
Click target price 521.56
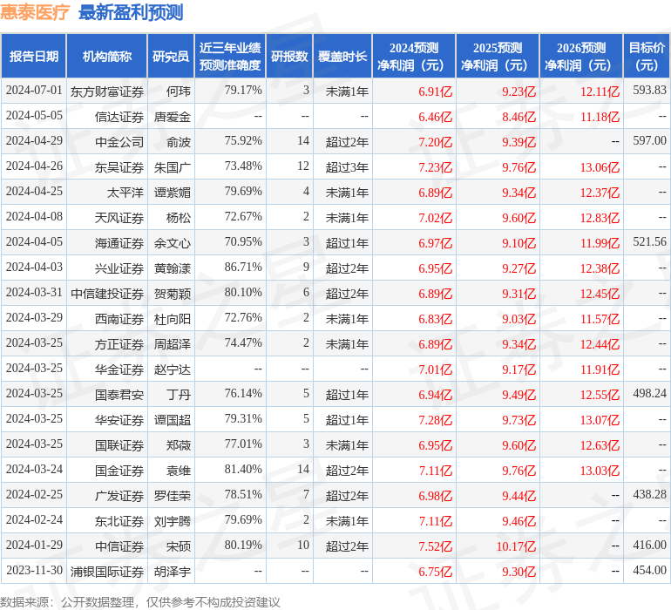click(649, 241)
